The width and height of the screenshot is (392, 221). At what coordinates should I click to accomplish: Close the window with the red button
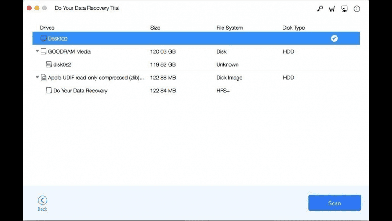pos(29,8)
